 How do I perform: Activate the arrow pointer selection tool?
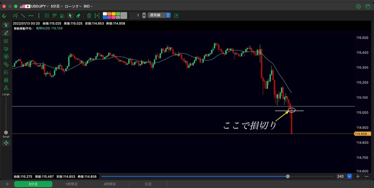click(x=70, y=16)
